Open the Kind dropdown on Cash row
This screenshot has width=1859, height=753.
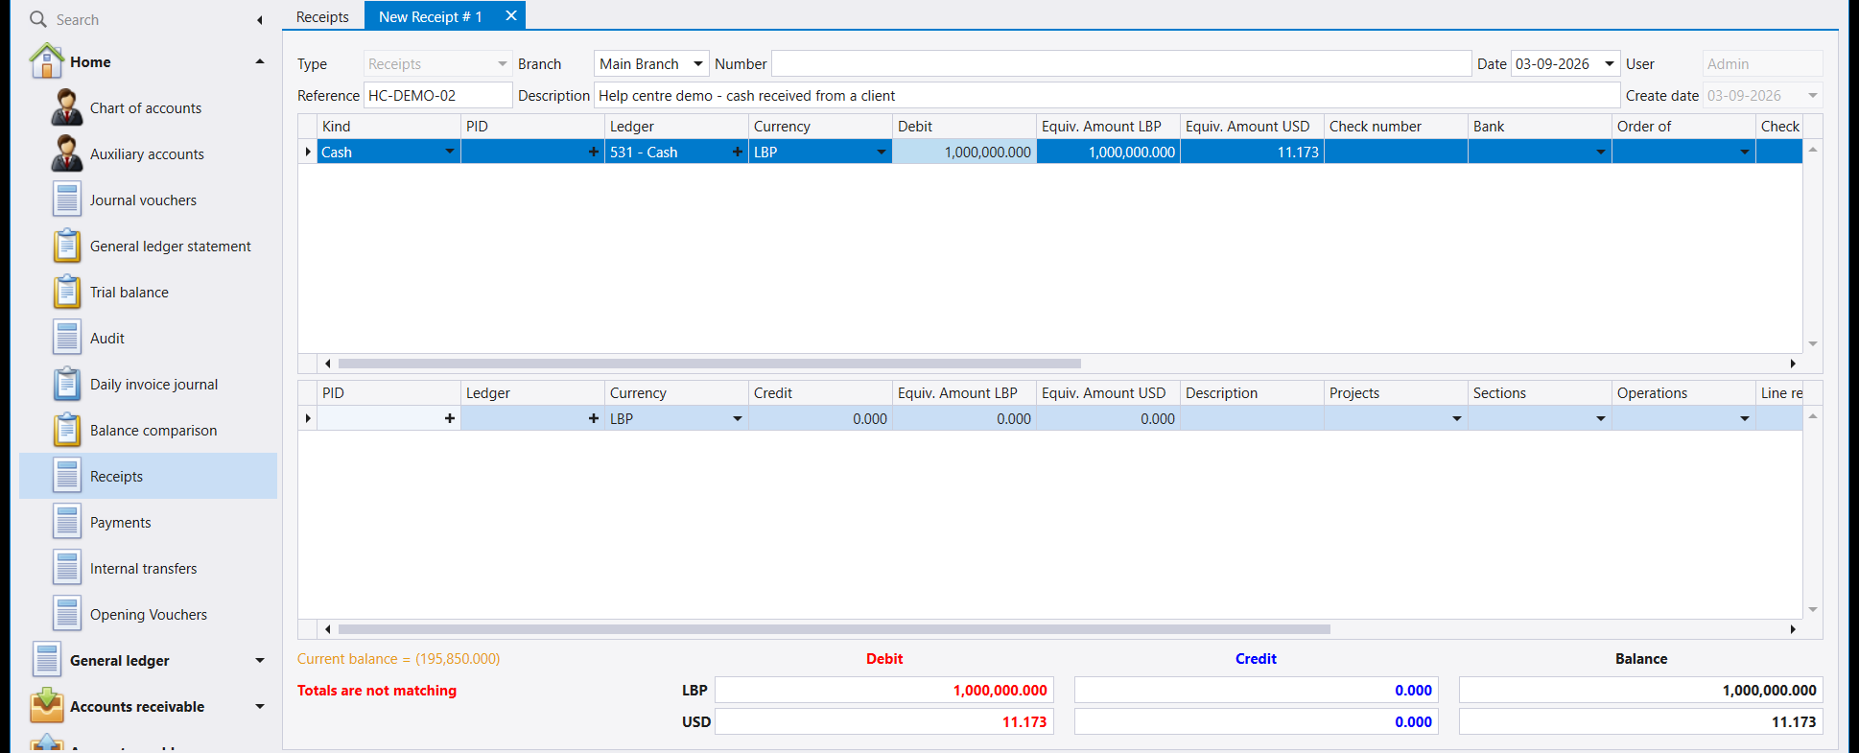tap(449, 152)
